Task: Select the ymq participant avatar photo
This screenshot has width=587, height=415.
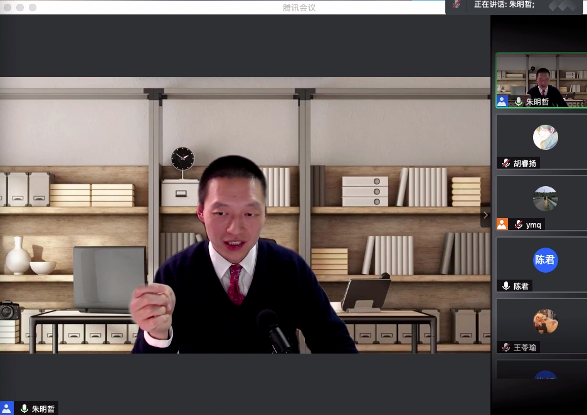Action: tap(545, 199)
